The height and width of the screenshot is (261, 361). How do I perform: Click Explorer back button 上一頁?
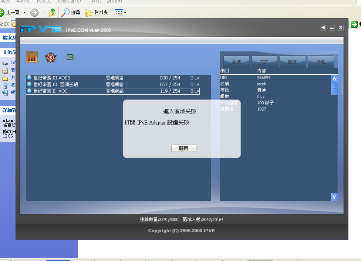click(10, 13)
